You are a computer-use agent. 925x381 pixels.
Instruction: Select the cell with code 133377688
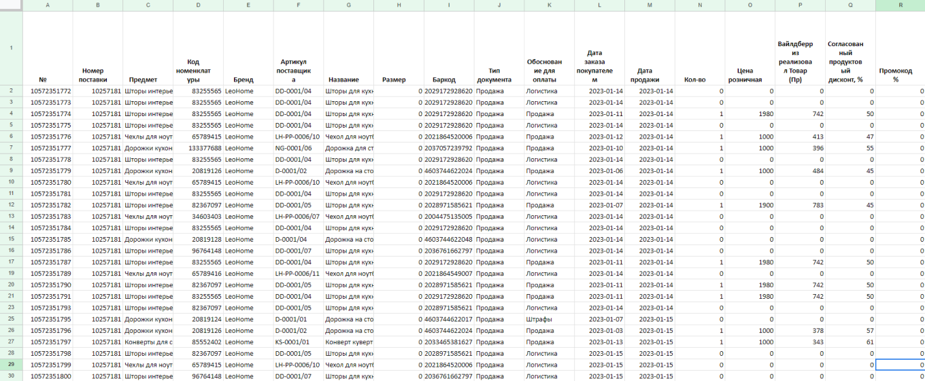coord(198,147)
